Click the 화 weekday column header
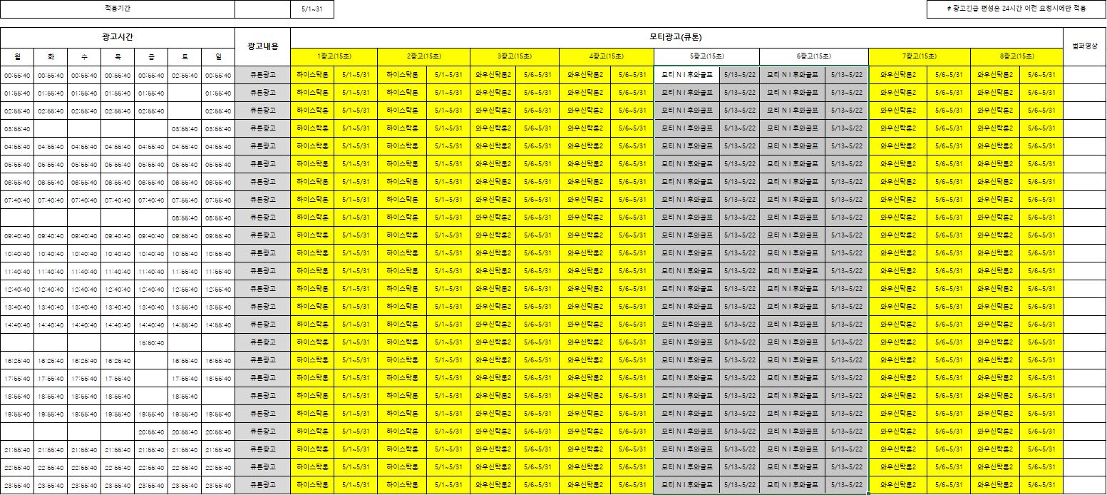The width and height of the screenshot is (1107, 495). point(51,56)
